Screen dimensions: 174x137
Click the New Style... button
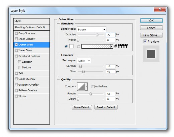[x=151, y=35]
